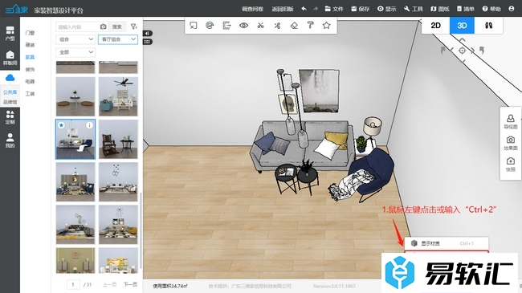Click the scissors cut tool icon
Screen dimensions: 522x293
[x=260, y=26]
